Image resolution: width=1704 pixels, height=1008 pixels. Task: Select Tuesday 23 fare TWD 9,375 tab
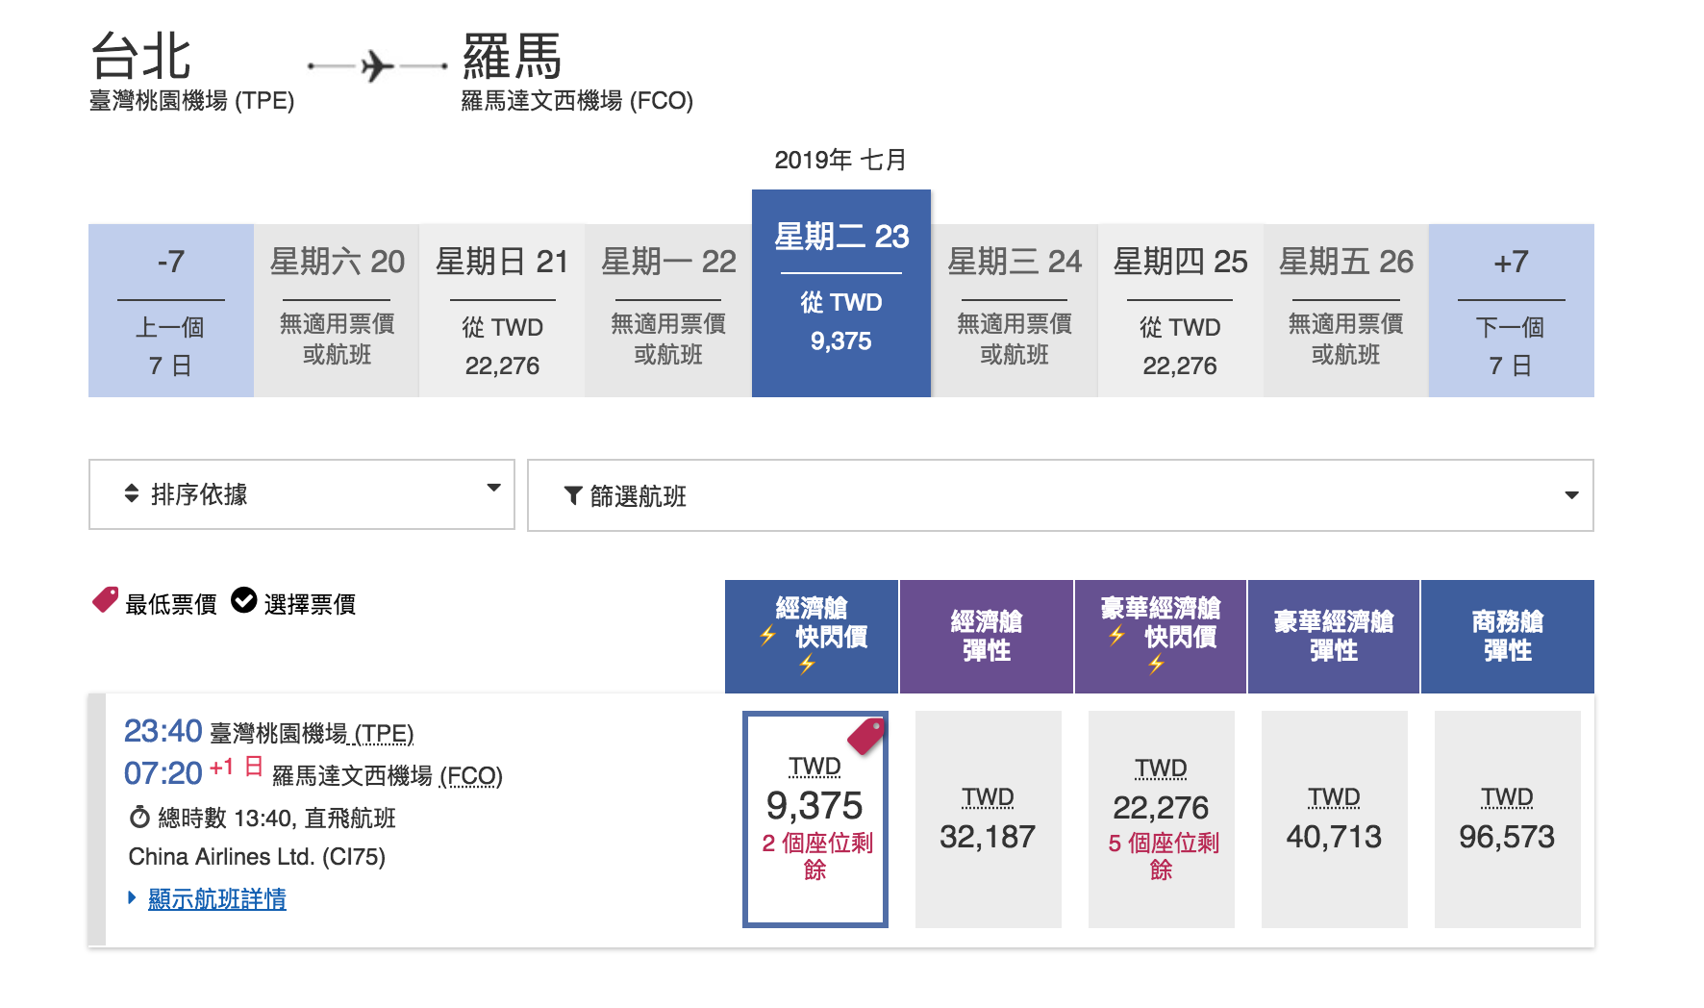pyautogui.click(x=841, y=293)
